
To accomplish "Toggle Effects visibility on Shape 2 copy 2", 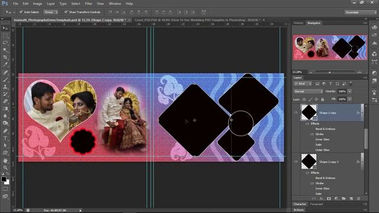I will [x=307, y=173].
